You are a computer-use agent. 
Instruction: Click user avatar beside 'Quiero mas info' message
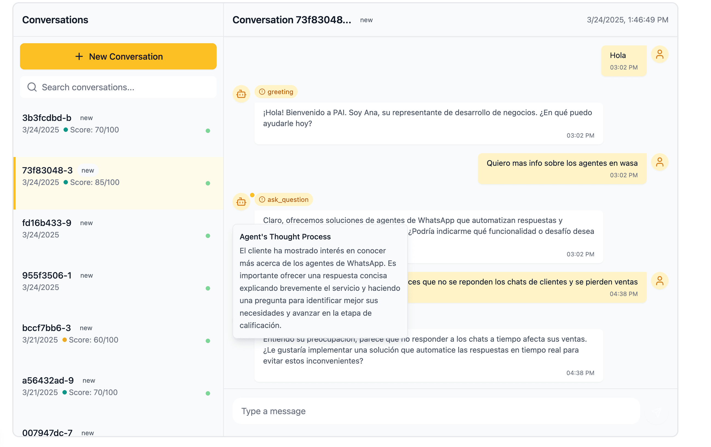tap(659, 162)
